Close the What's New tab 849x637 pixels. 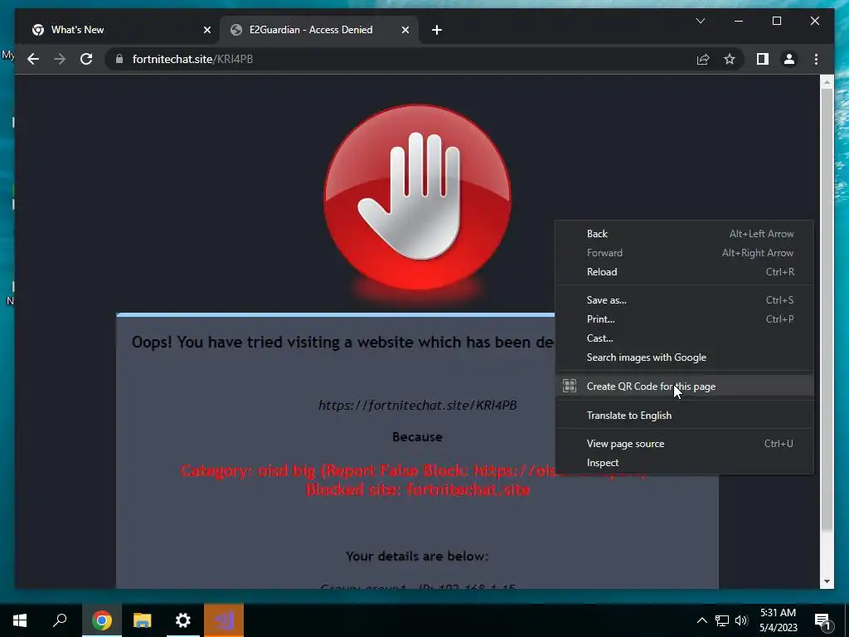pyautogui.click(x=206, y=30)
